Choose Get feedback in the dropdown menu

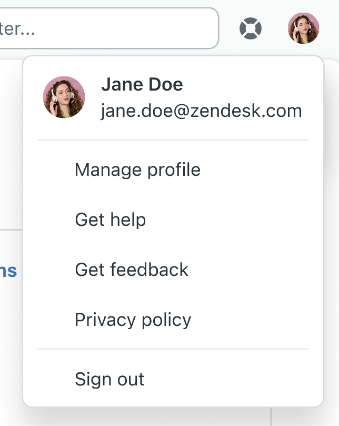pyautogui.click(x=173, y=270)
